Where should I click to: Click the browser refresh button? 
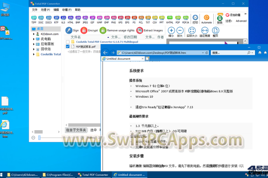click(x=207, y=53)
